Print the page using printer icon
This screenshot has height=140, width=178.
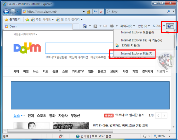tap(112, 26)
